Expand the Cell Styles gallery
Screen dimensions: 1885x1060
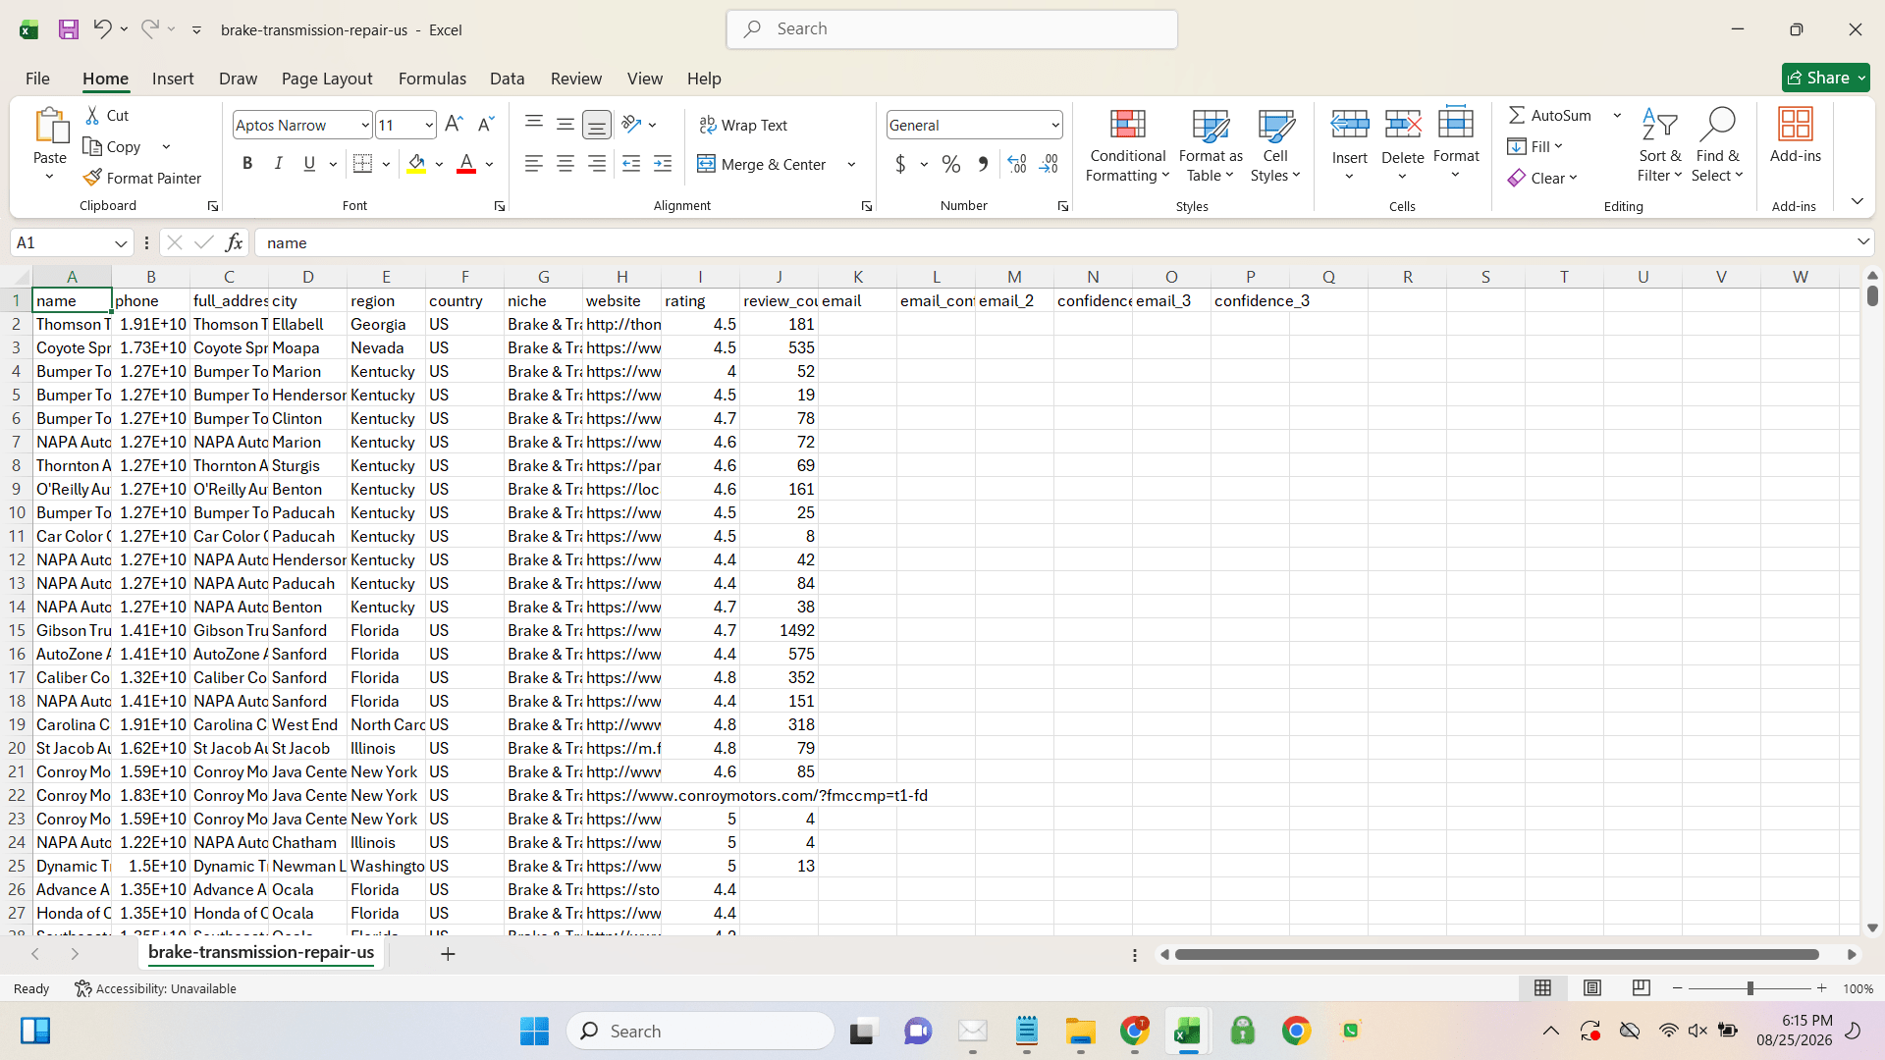[x=1275, y=145]
